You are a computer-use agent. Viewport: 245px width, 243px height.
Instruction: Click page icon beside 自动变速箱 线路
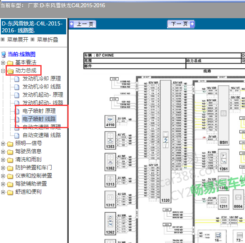pos(17,136)
